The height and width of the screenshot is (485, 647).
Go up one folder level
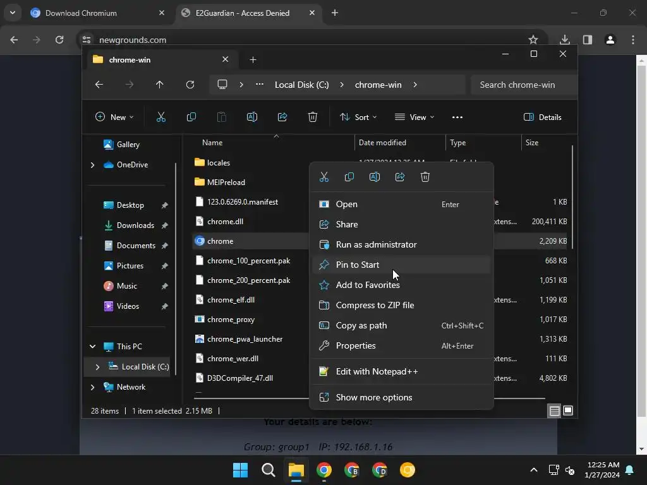click(x=160, y=85)
